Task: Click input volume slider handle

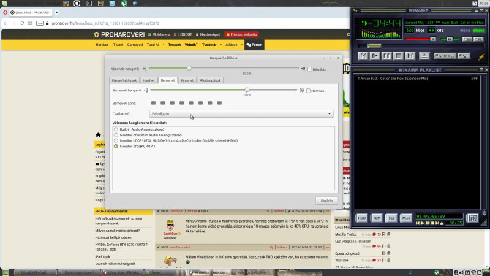Action: click(x=247, y=90)
